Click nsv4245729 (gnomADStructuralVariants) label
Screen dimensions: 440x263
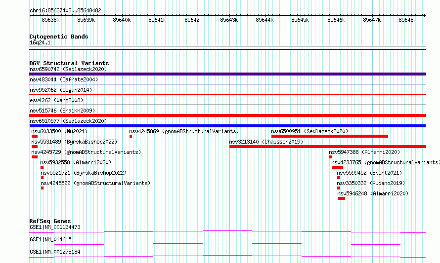86,152
